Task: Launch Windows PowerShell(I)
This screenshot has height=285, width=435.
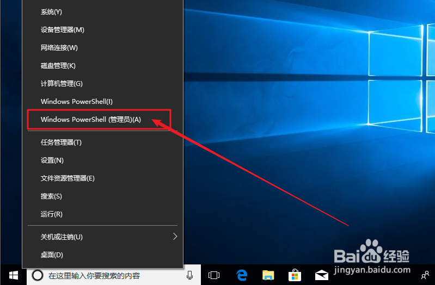Action: pos(103,102)
